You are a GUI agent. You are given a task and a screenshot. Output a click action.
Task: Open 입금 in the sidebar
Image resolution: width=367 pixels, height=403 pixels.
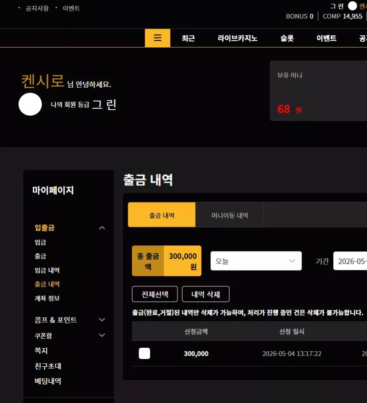(40, 242)
